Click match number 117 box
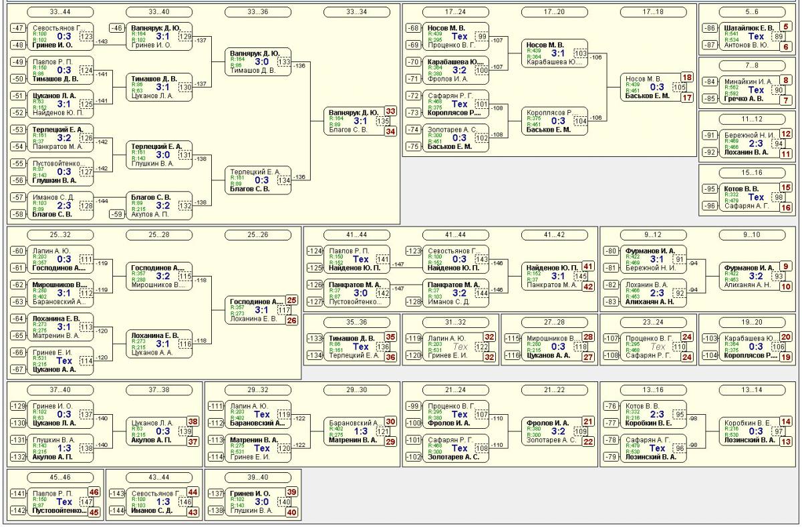This screenshot has width=802, height=527. [x=284, y=310]
